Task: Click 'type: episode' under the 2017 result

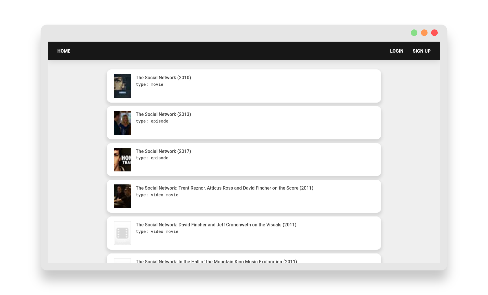Action: (152, 158)
